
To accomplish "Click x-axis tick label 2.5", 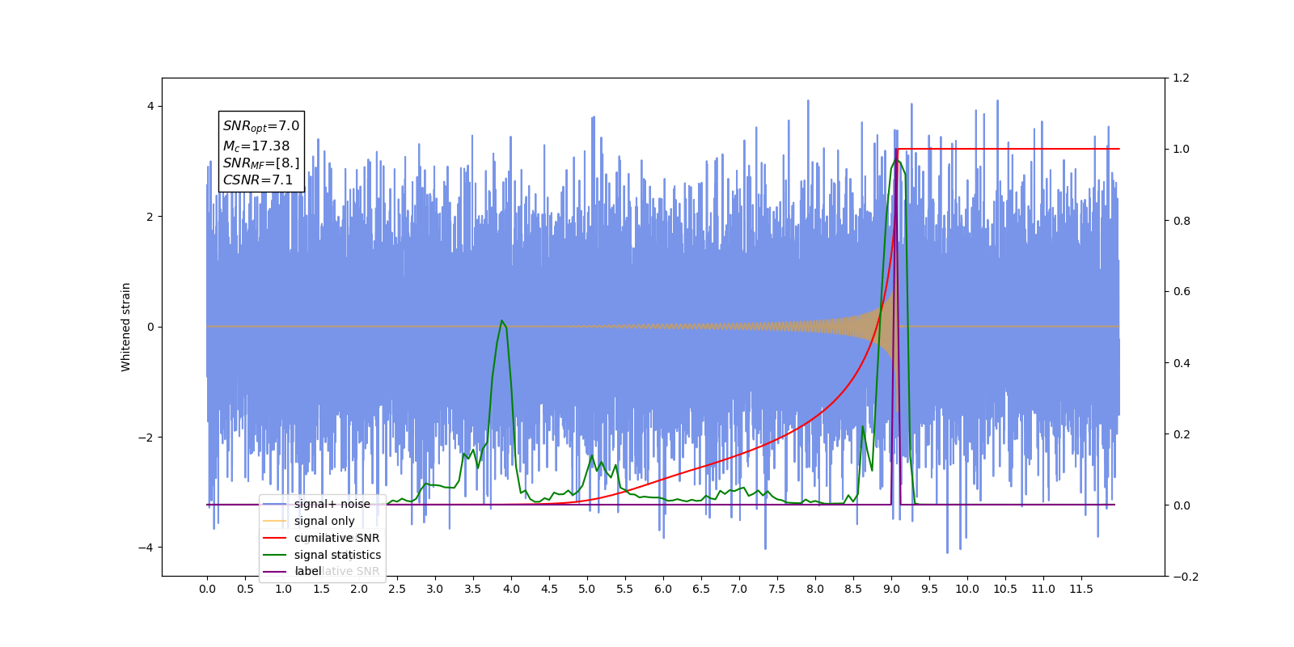I will click(397, 589).
